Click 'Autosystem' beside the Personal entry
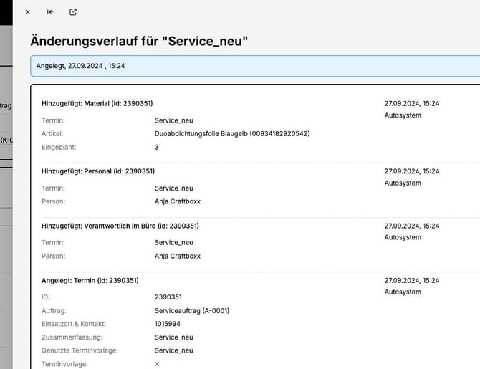The height and width of the screenshot is (369, 480). (x=403, y=183)
